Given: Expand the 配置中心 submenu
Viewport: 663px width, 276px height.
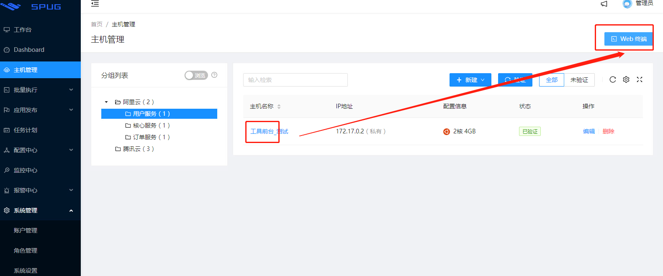Looking at the screenshot, I should pos(40,150).
